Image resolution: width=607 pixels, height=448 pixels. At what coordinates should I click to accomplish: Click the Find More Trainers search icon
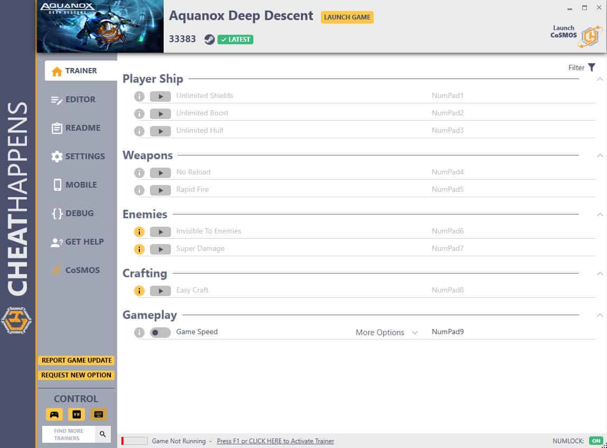tap(102, 434)
